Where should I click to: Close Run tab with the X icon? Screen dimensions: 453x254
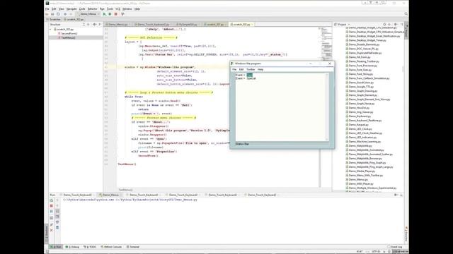click(52, 230)
